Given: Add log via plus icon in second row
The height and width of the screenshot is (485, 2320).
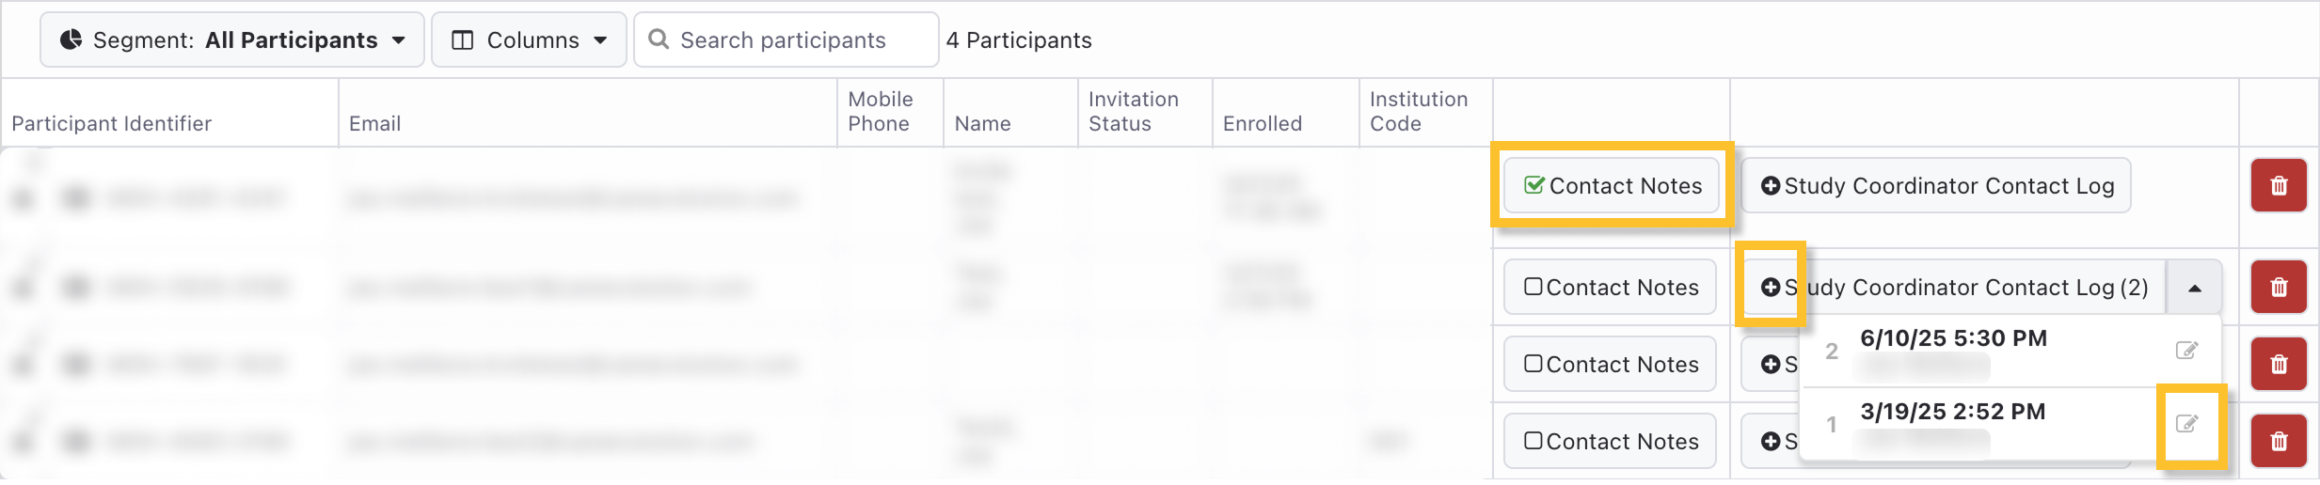Looking at the screenshot, I should pos(1770,287).
